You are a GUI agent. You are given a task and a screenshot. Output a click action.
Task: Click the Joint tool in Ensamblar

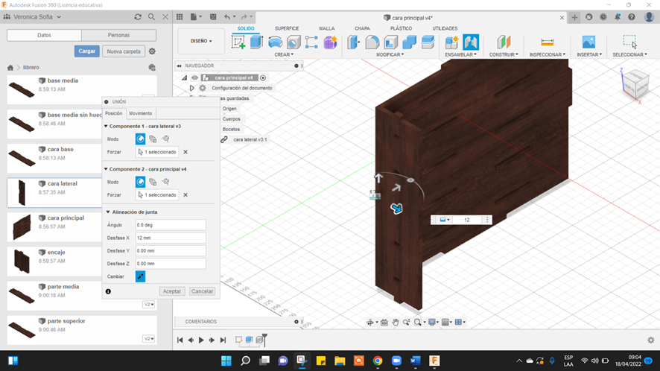471,42
